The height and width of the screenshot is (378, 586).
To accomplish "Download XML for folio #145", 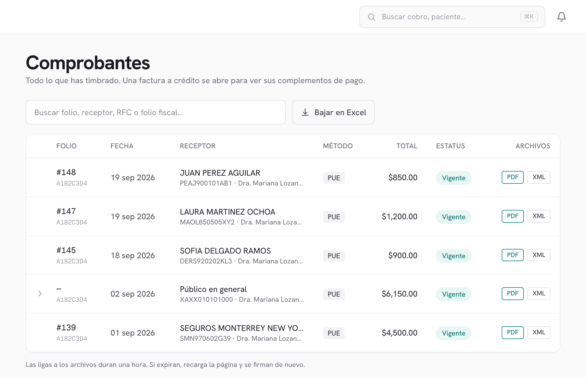I will pyautogui.click(x=539, y=255).
